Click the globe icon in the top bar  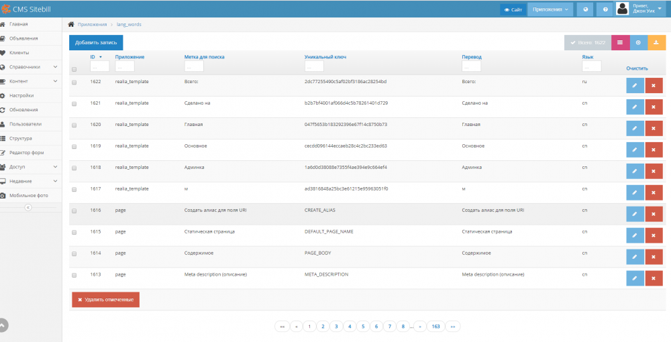586,9
